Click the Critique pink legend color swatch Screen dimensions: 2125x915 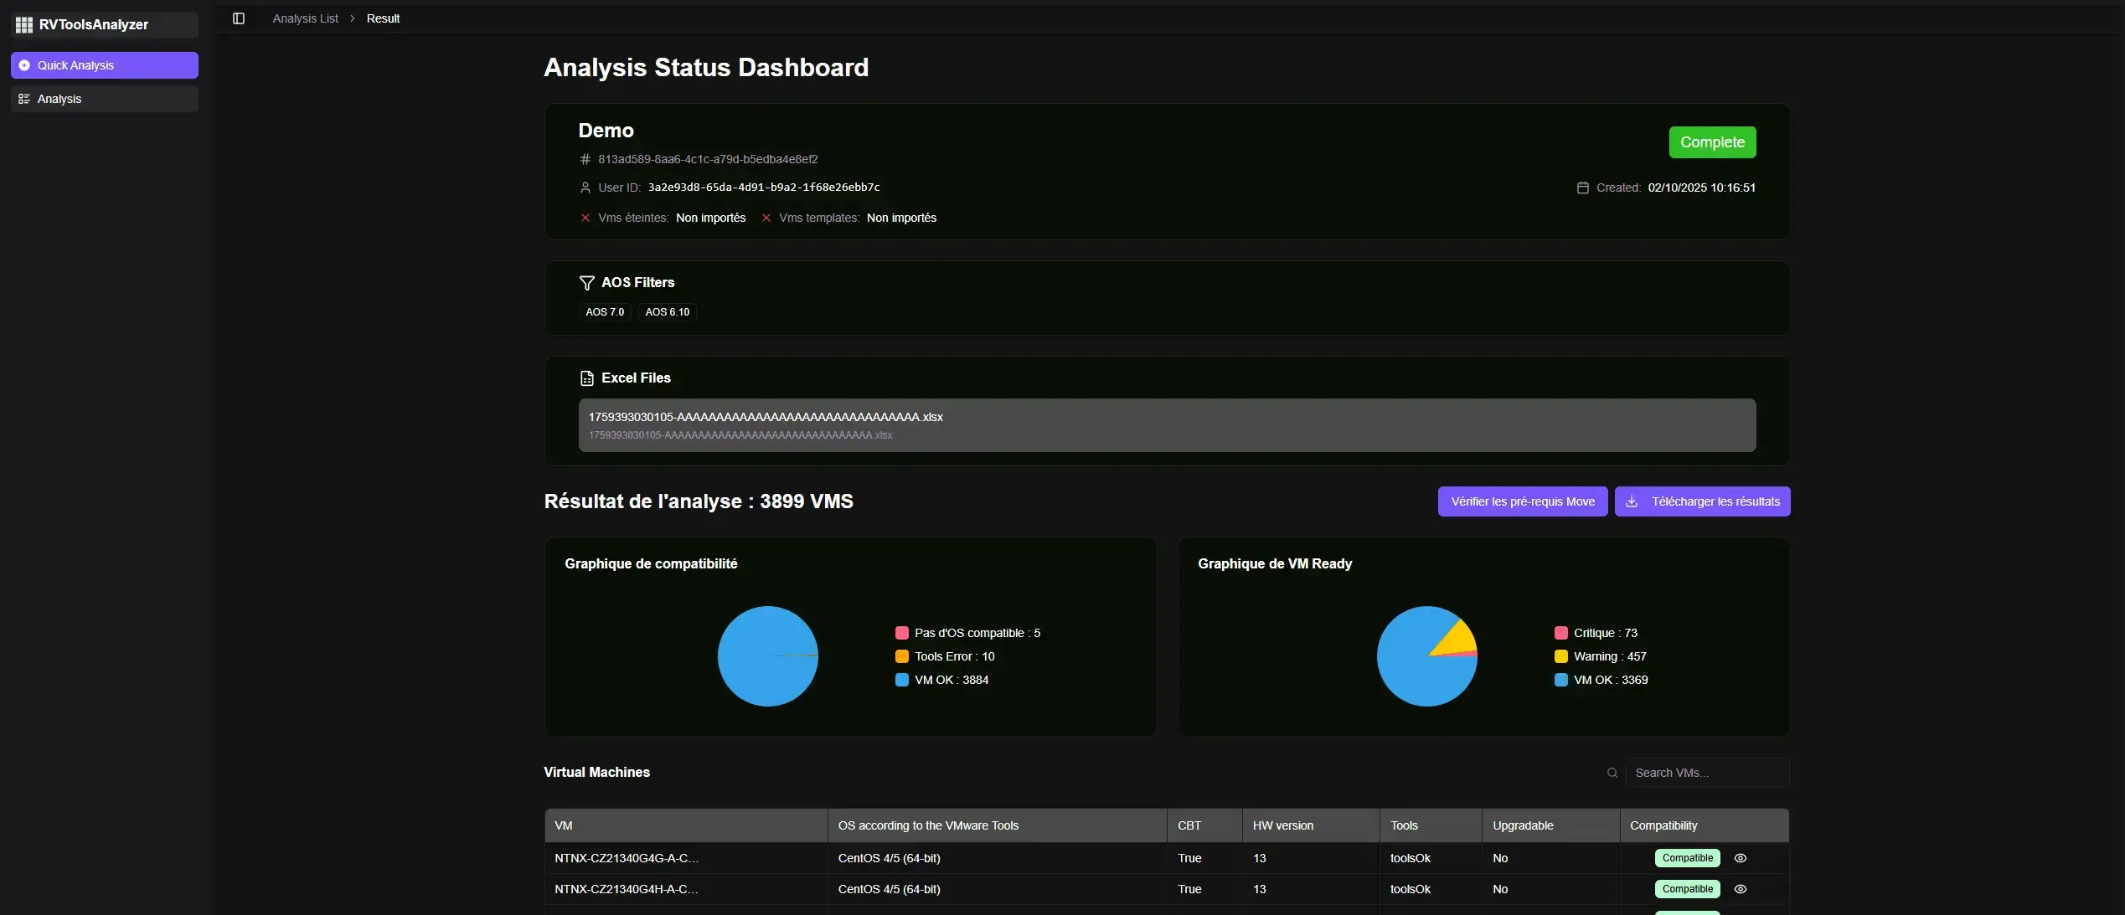pyautogui.click(x=1560, y=633)
